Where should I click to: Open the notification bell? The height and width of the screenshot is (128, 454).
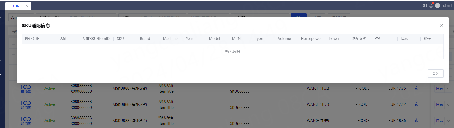(x=431, y=5)
